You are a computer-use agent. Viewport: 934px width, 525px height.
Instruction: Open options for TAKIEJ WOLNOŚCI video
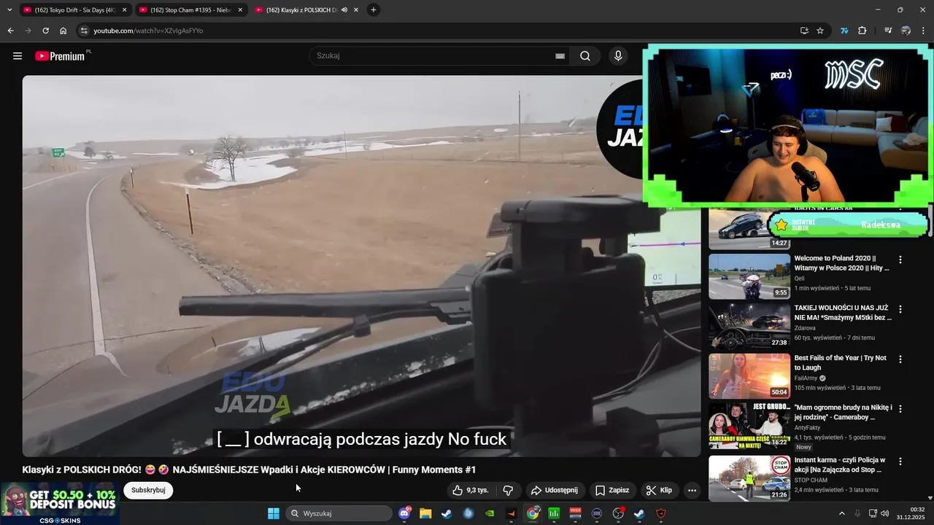(x=900, y=309)
